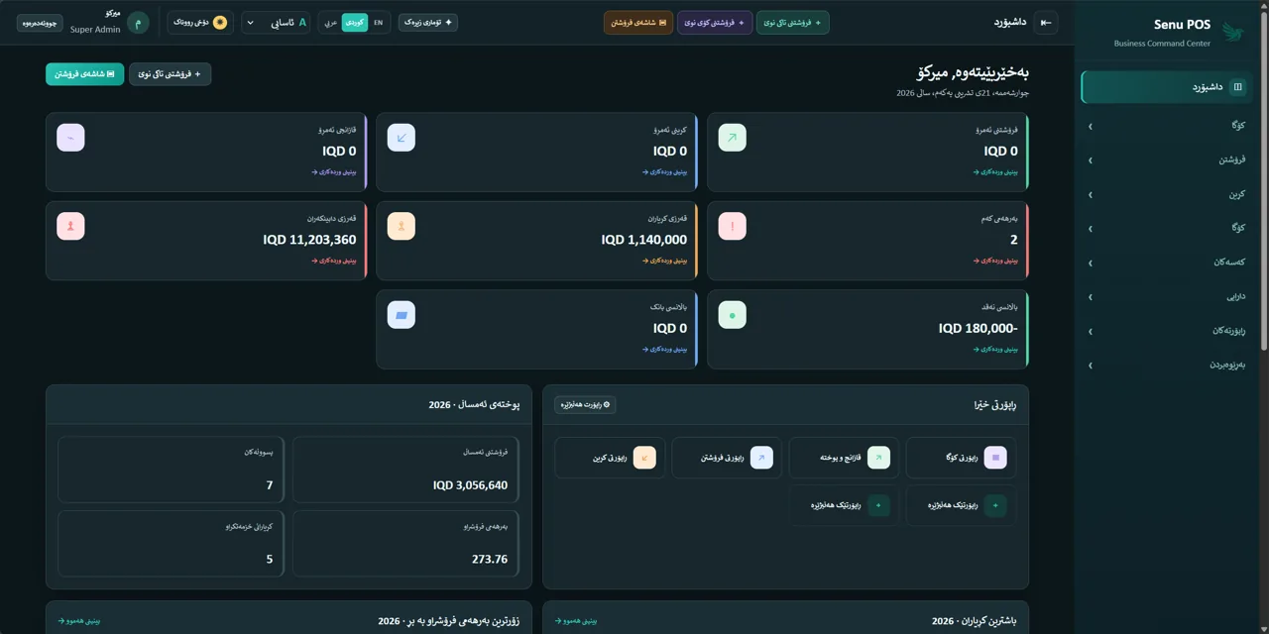Click بینینی هەموو in باشترین کڕیاران panel

point(576,621)
